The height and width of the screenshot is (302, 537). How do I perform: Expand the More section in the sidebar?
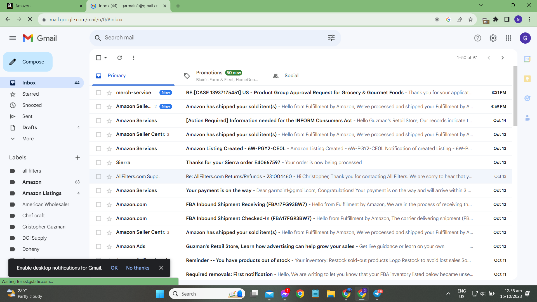[28, 139]
